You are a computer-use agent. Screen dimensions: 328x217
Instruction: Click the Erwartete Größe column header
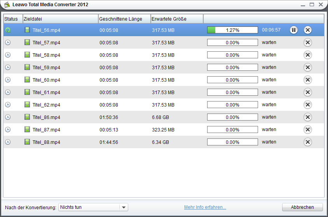click(177, 19)
